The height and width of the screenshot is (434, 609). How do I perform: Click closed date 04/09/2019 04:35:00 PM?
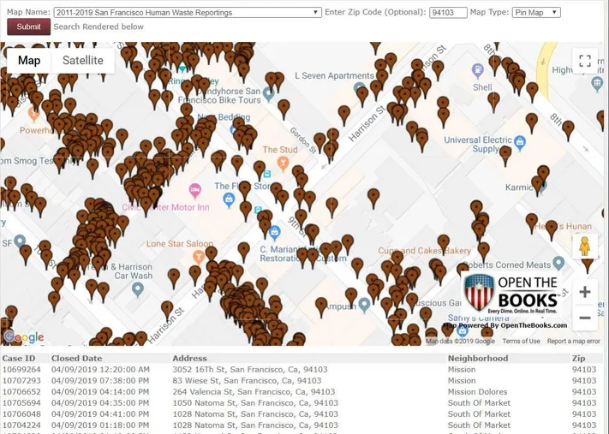pos(100,403)
